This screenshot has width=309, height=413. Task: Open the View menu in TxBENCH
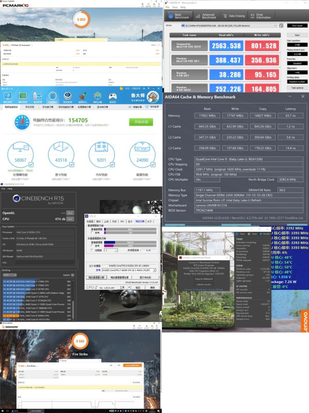pos(175,7)
